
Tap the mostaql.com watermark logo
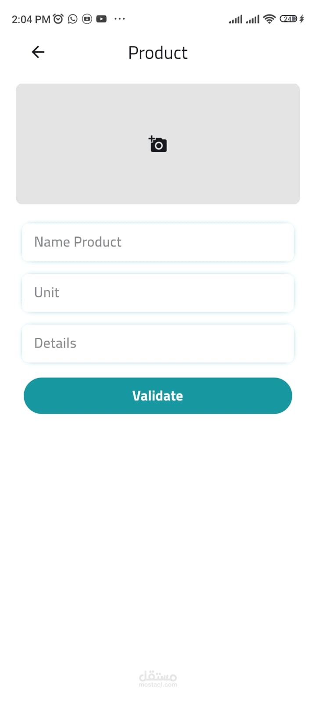pyautogui.click(x=158, y=678)
